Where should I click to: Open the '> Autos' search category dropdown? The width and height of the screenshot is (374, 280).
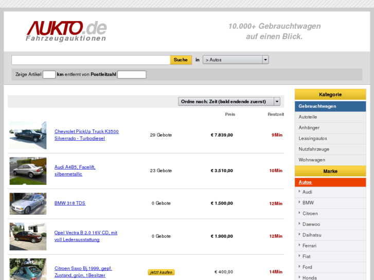[236, 60]
